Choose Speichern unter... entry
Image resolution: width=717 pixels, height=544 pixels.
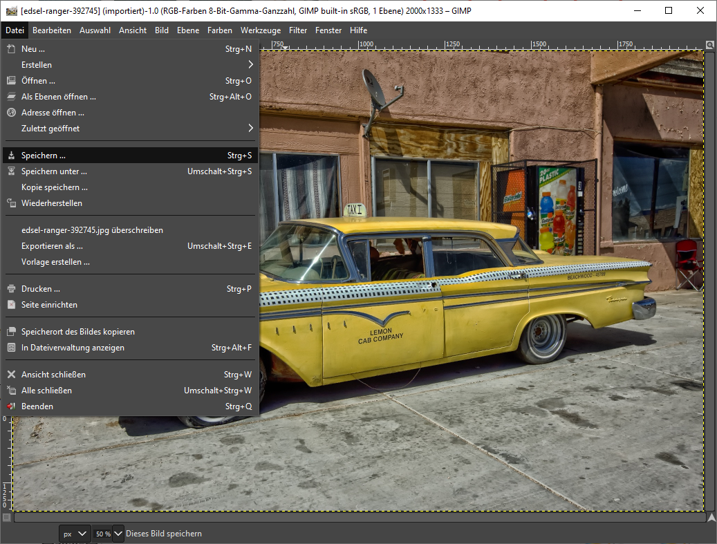click(x=54, y=171)
